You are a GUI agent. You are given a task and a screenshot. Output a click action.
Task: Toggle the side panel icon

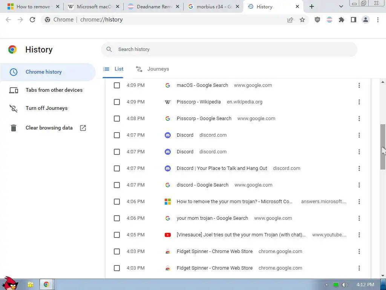point(354,20)
